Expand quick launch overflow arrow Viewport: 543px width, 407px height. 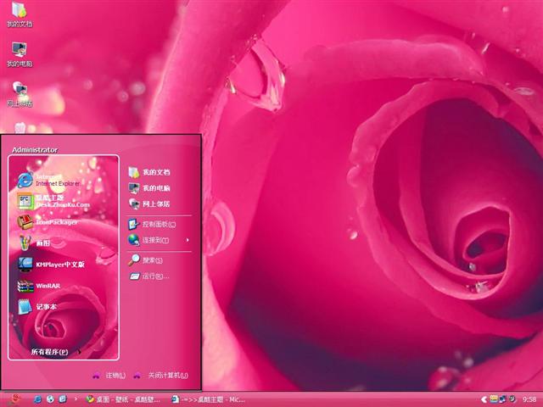point(76,399)
